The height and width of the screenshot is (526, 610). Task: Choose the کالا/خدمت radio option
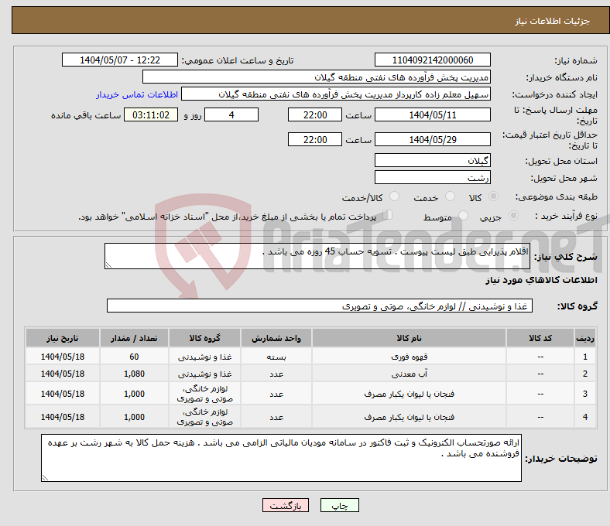click(x=394, y=197)
